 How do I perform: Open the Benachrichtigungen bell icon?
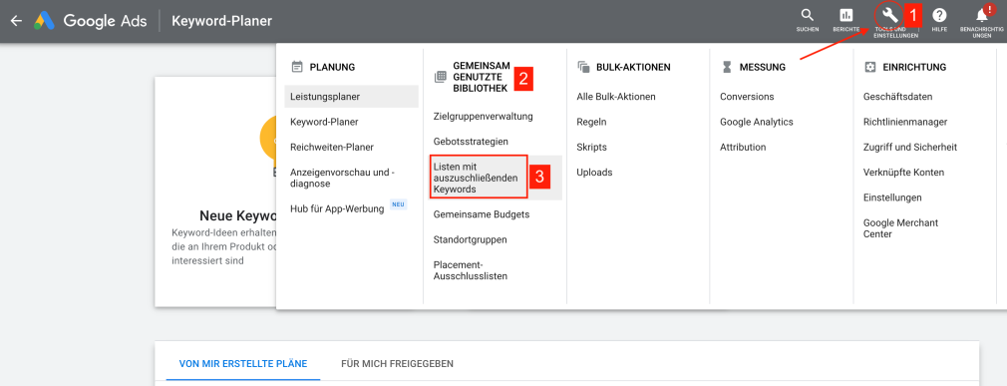click(982, 15)
